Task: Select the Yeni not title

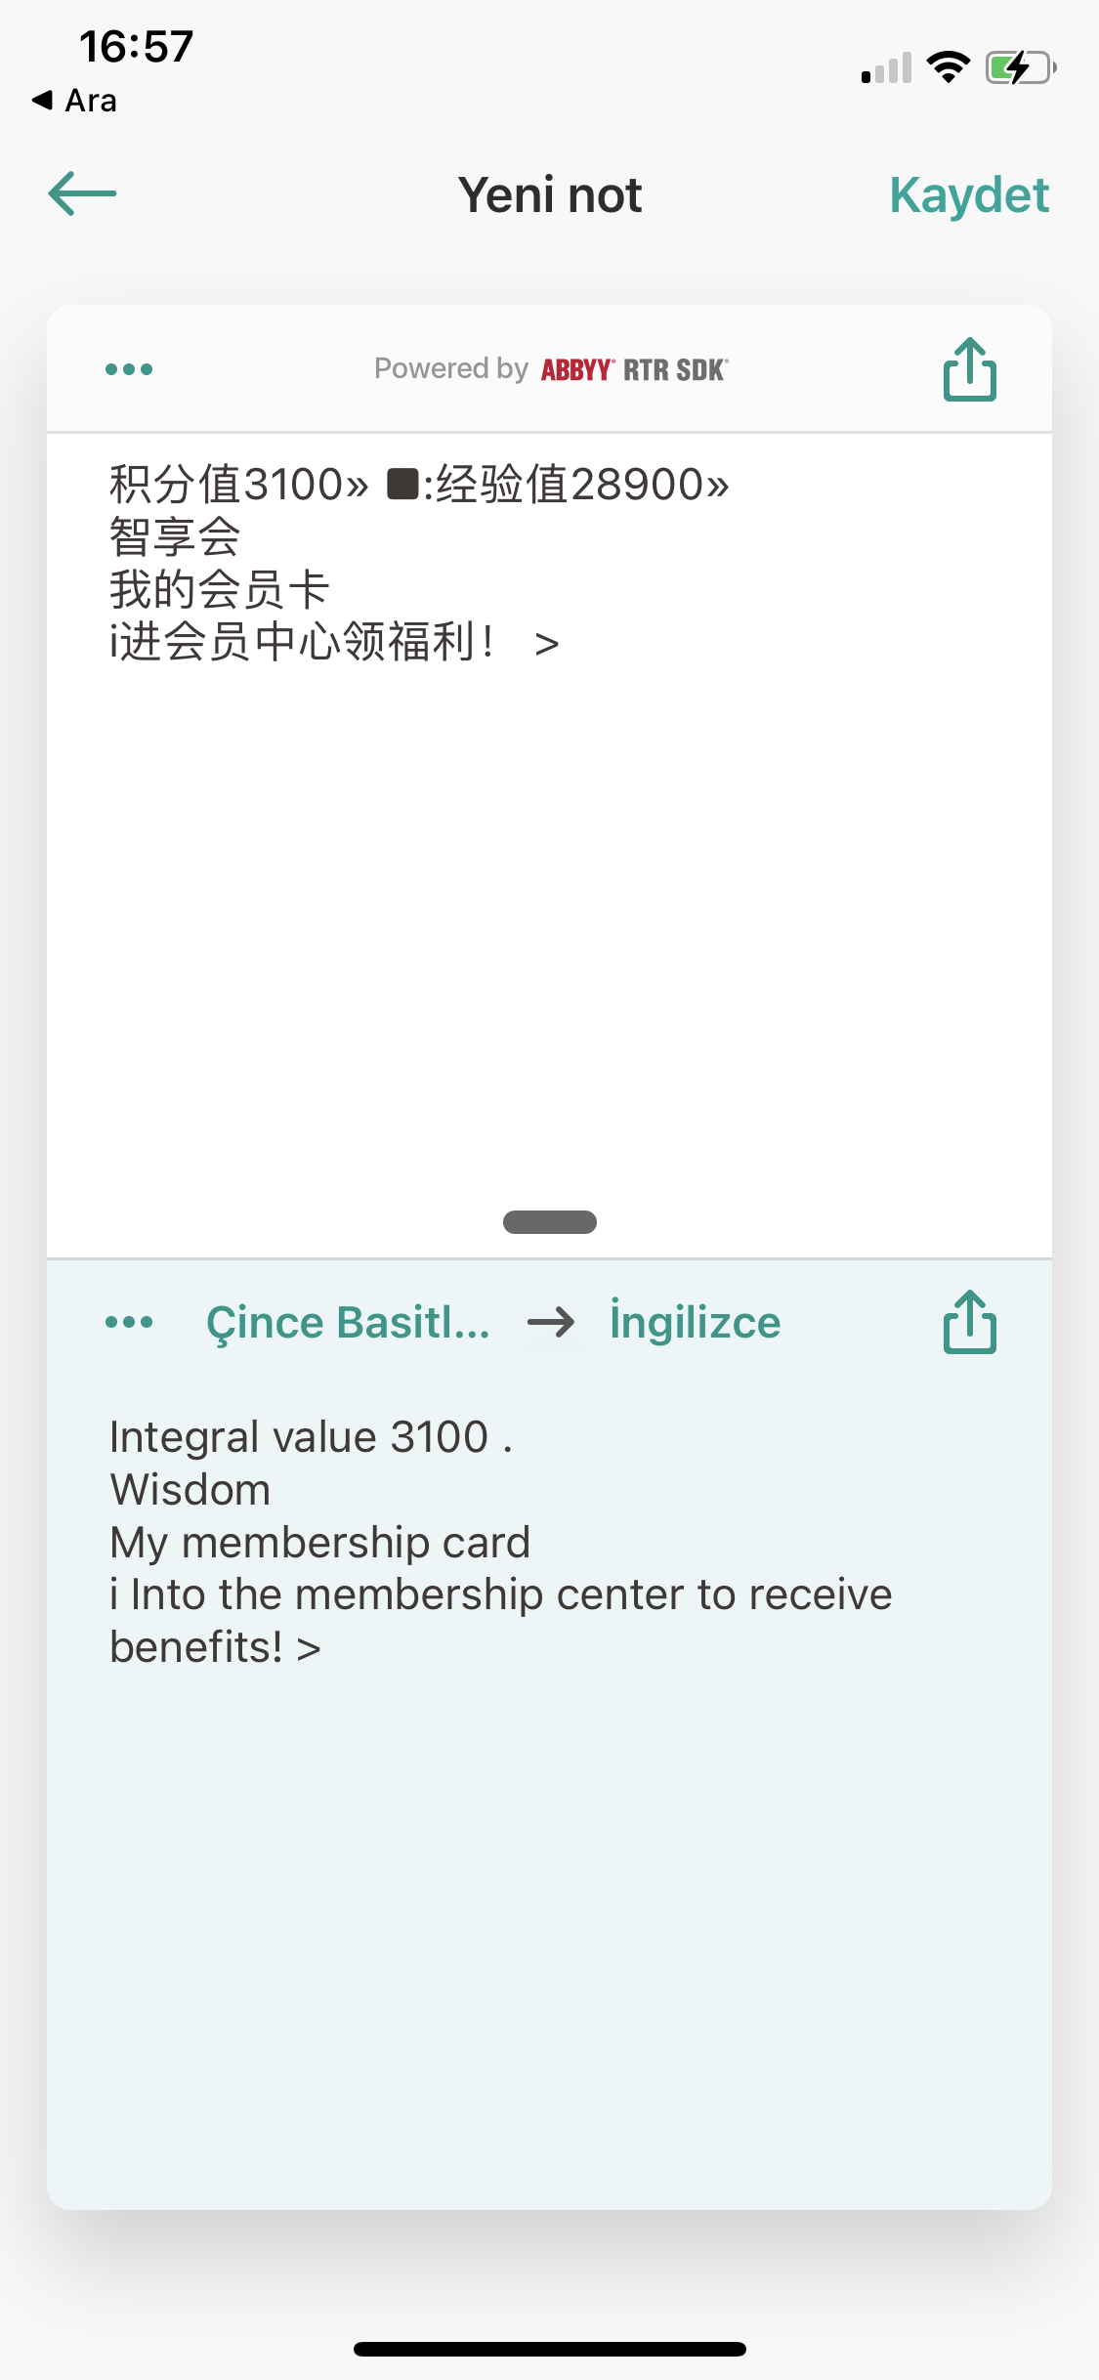Action: click(x=550, y=194)
